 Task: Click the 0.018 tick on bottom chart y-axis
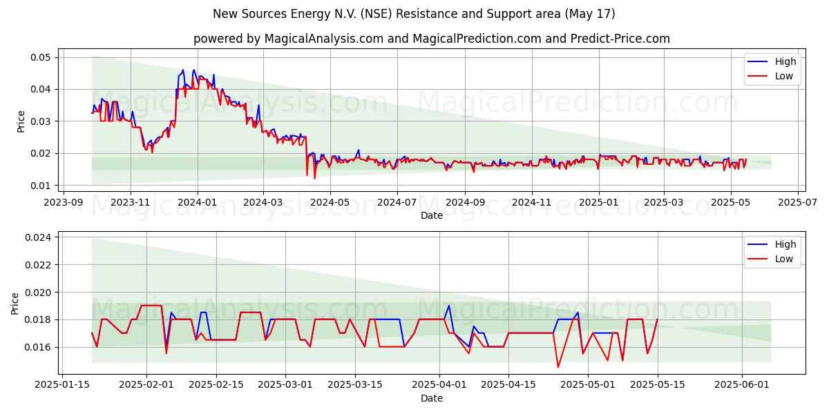point(39,319)
